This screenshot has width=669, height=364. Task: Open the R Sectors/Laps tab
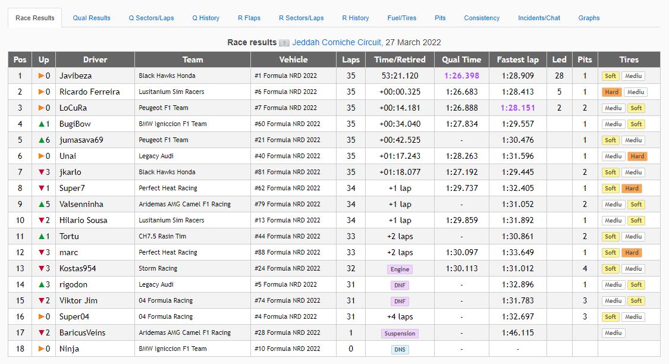coord(301,18)
